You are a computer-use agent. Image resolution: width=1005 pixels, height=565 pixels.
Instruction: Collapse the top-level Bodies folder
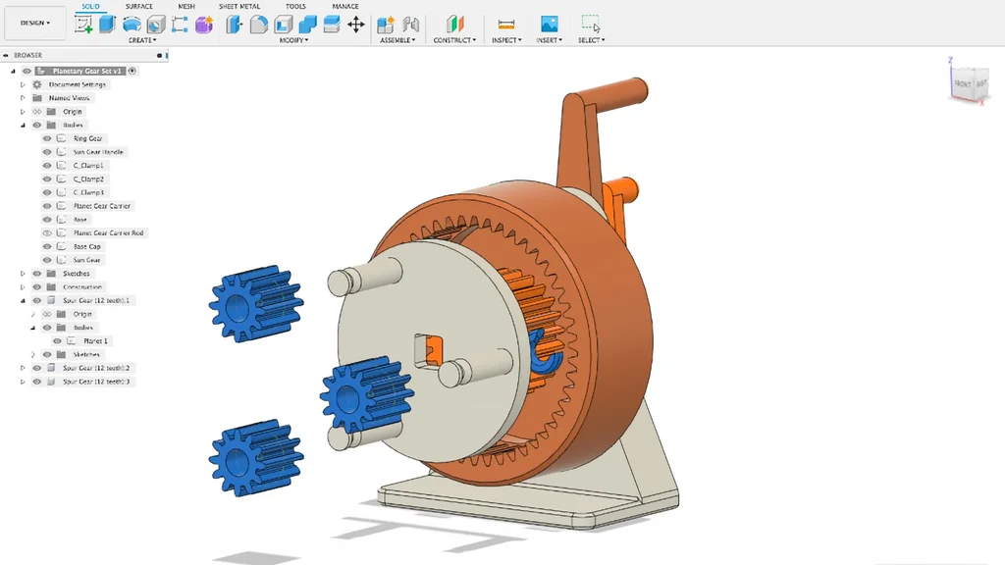tap(24, 125)
